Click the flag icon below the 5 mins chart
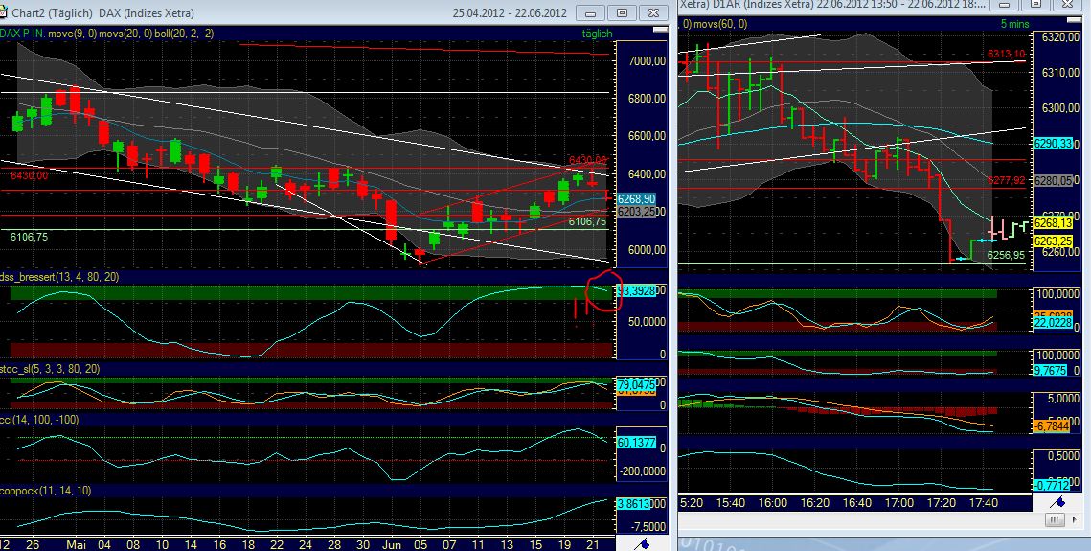The height and width of the screenshot is (551, 1091). [1058, 501]
